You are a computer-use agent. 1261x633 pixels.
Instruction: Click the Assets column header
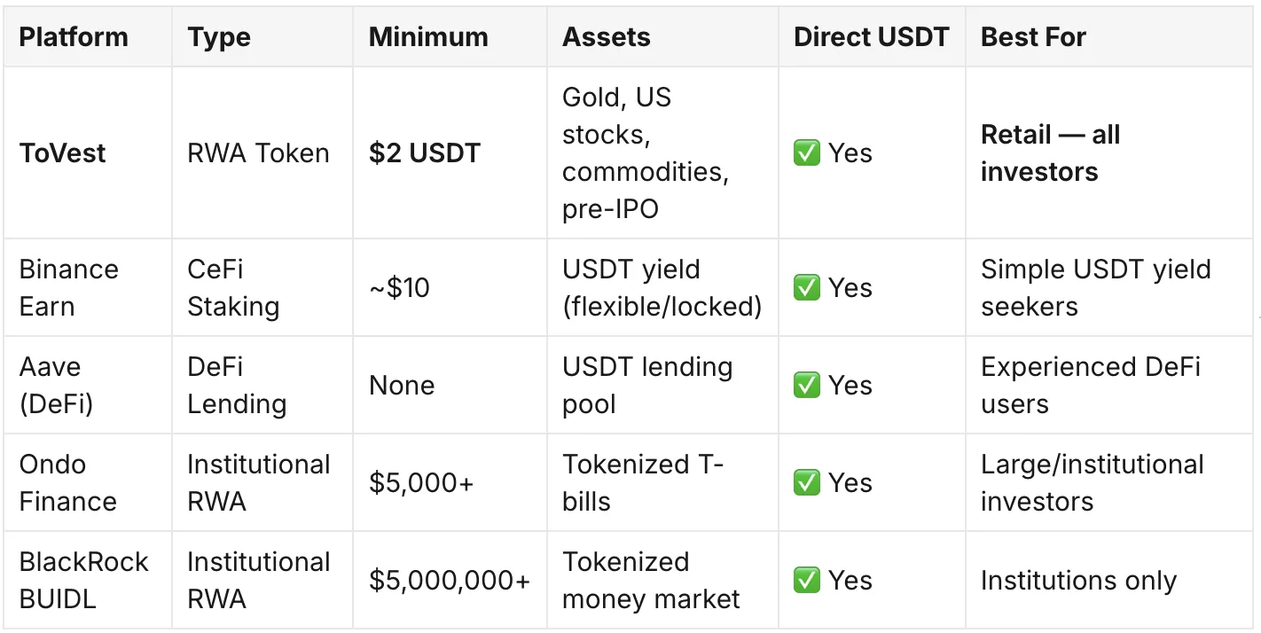[607, 37]
